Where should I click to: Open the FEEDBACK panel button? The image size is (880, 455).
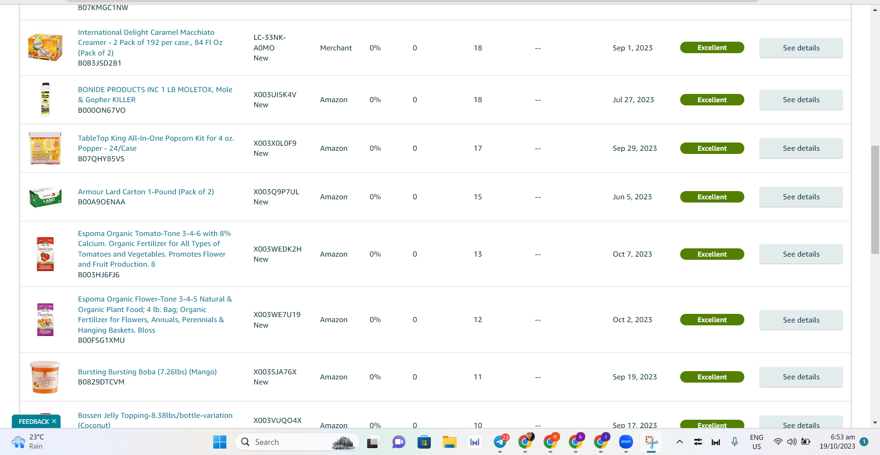pyautogui.click(x=33, y=421)
